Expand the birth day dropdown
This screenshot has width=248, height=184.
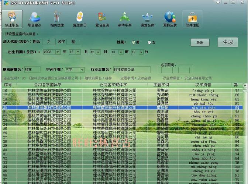tap(98, 52)
